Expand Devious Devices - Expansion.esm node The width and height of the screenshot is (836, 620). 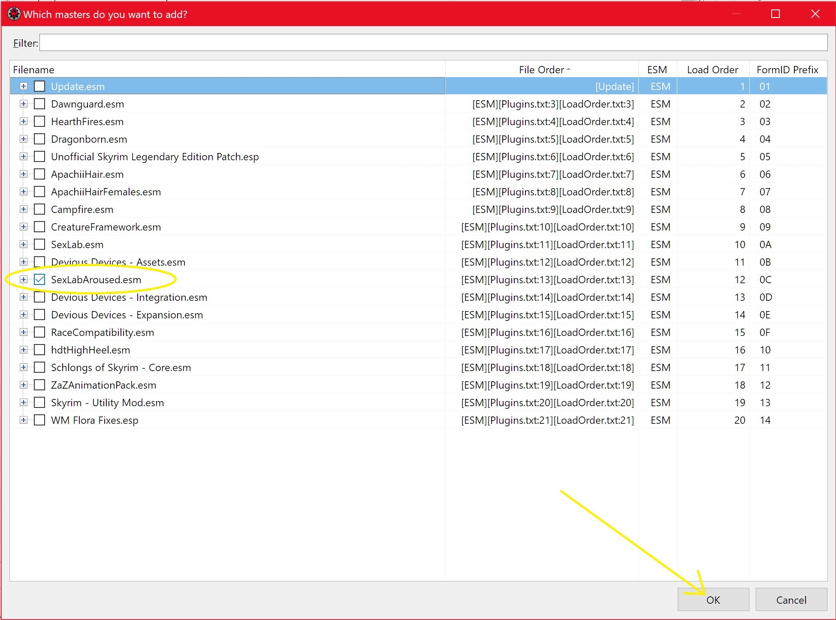click(x=24, y=314)
